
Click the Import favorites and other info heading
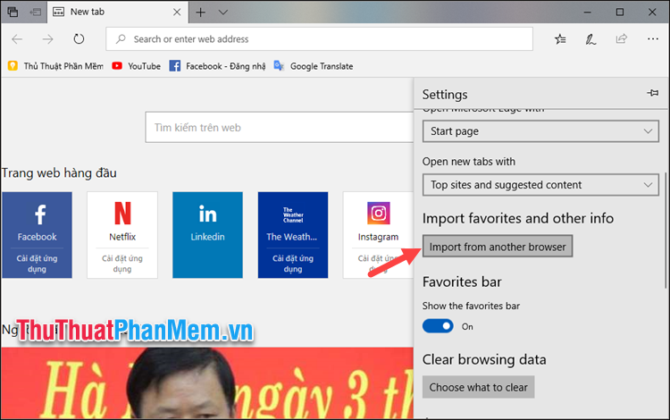click(x=518, y=218)
